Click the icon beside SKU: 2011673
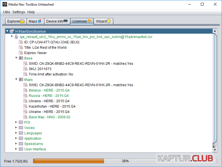The width and height of the screenshot is (222, 167). point(25,69)
